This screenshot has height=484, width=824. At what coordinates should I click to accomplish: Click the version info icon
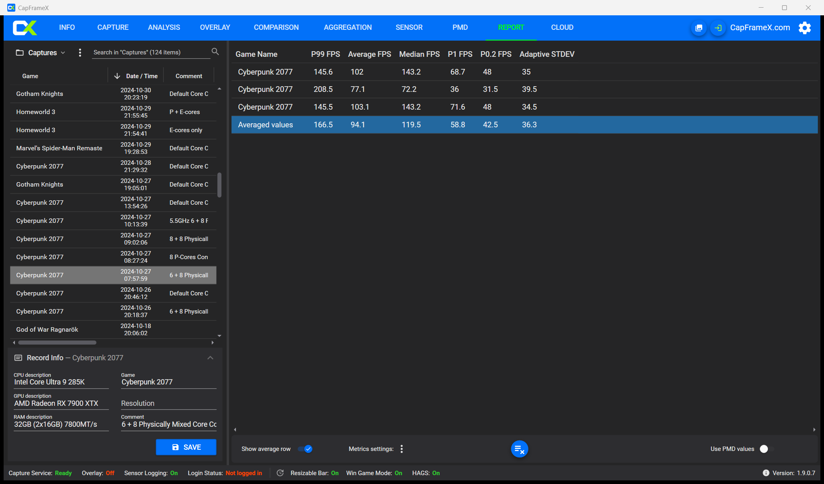(766, 473)
